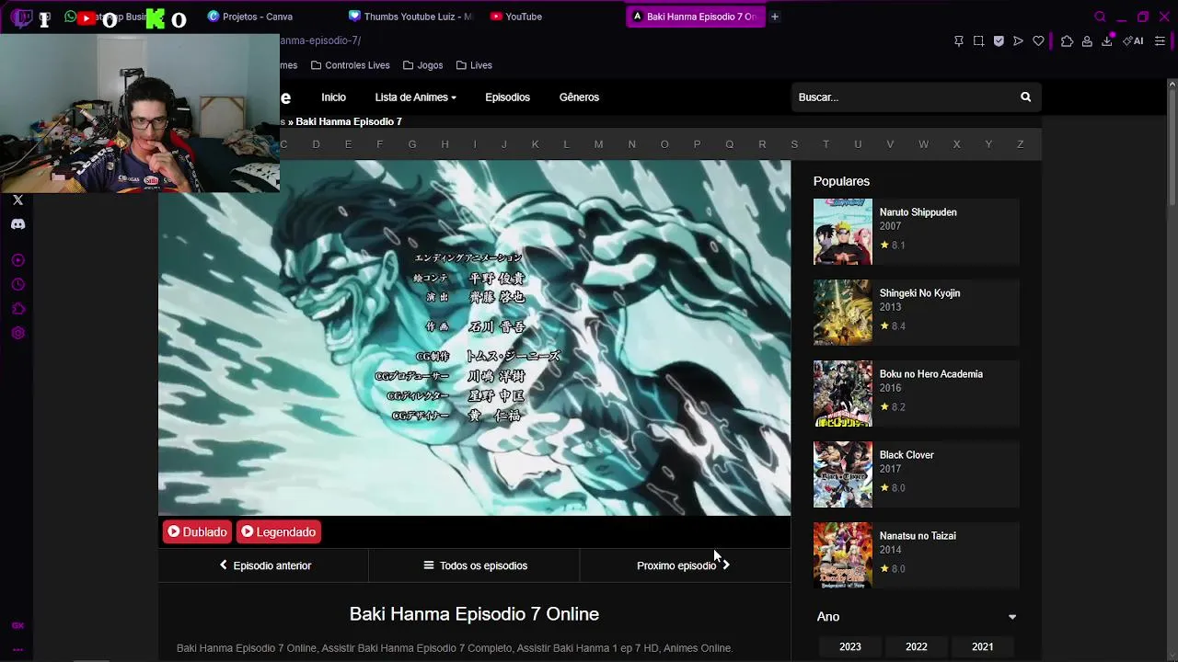
Task: Select the Baki Hanma Episodio 7 tab
Action: pyautogui.click(x=695, y=17)
